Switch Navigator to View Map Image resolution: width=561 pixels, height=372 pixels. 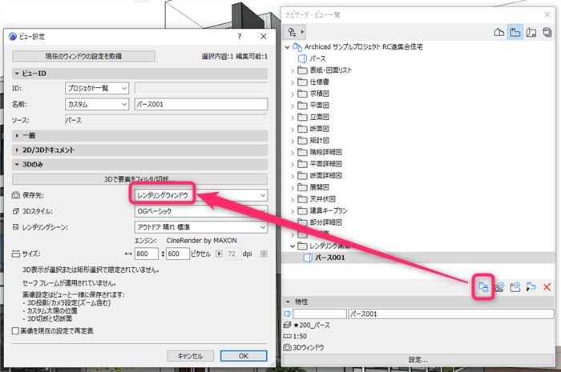tap(515, 33)
